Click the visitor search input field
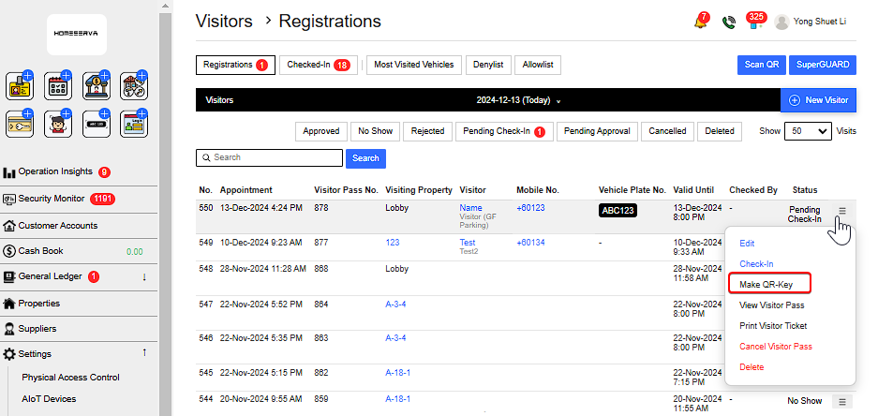 coord(268,157)
